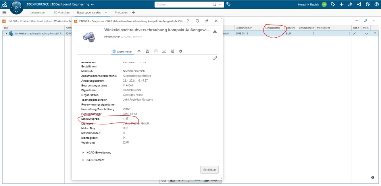The height and width of the screenshot is (186, 381).
Task: Open the social network connections icon
Action: [359, 4]
